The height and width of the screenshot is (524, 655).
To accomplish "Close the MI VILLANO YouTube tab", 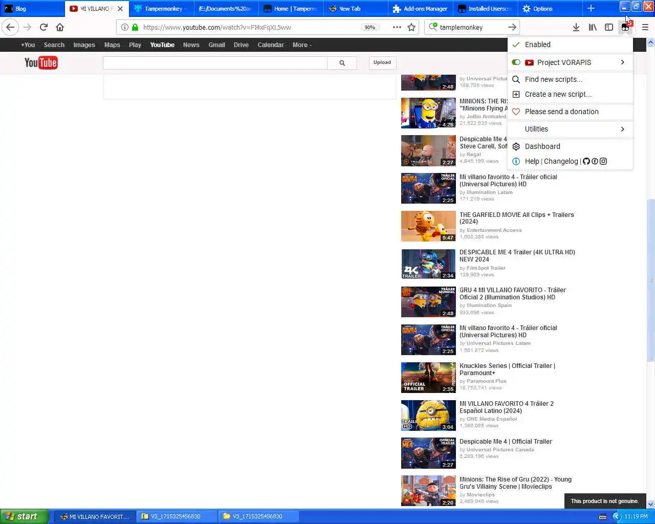I will point(120,9).
